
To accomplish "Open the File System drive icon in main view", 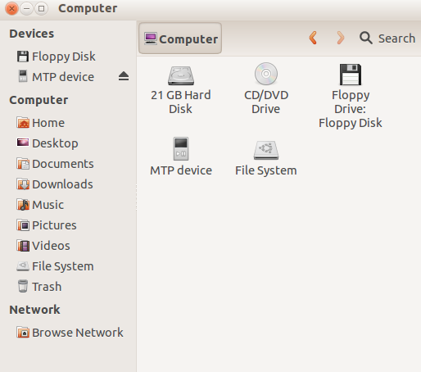I will (x=266, y=150).
